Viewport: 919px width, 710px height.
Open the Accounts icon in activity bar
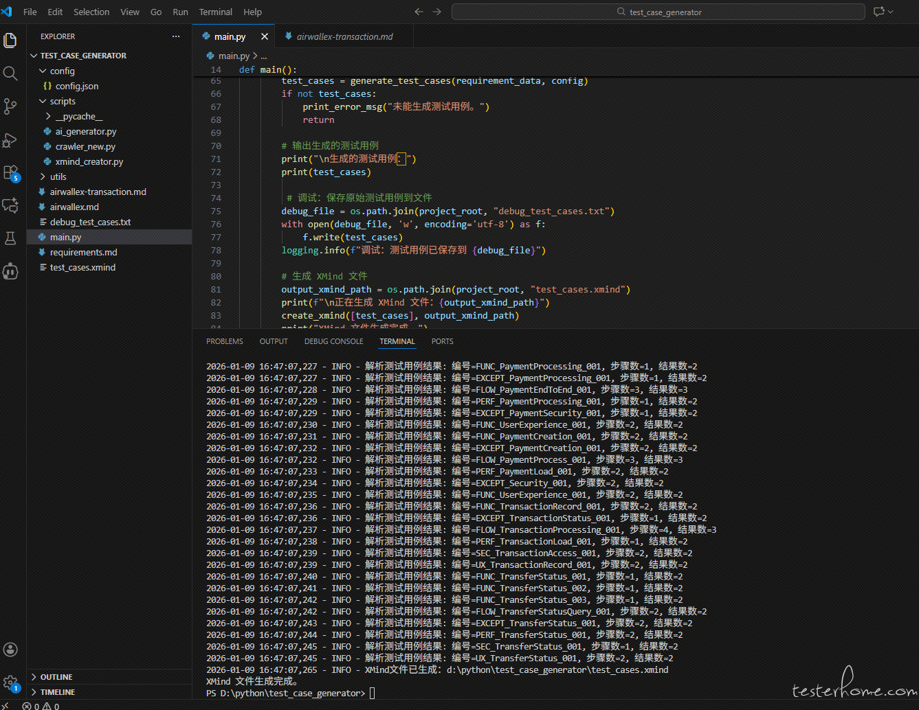click(x=10, y=650)
